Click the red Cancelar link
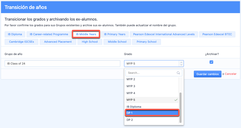 point(231,74)
